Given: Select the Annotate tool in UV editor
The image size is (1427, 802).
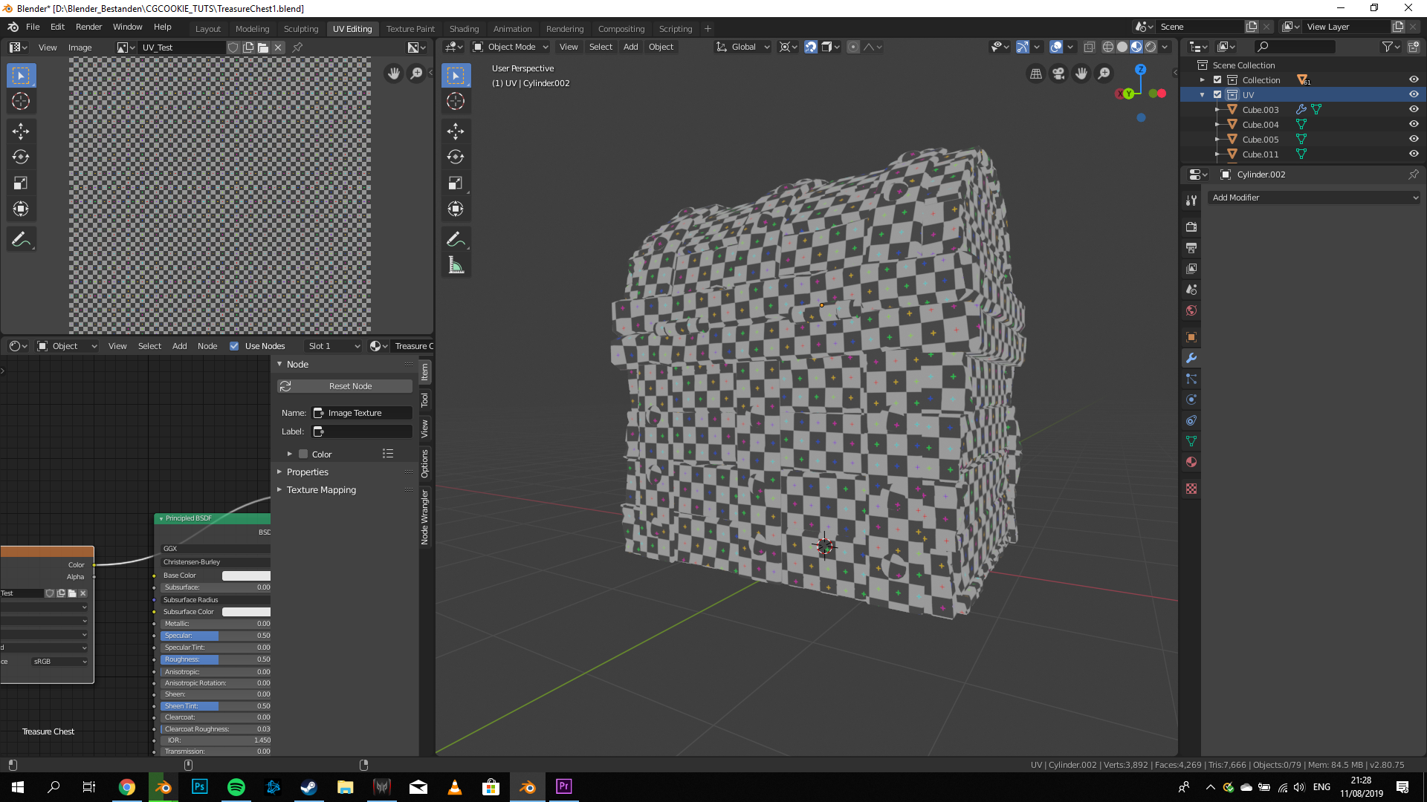Looking at the screenshot, I should [21, 239].
